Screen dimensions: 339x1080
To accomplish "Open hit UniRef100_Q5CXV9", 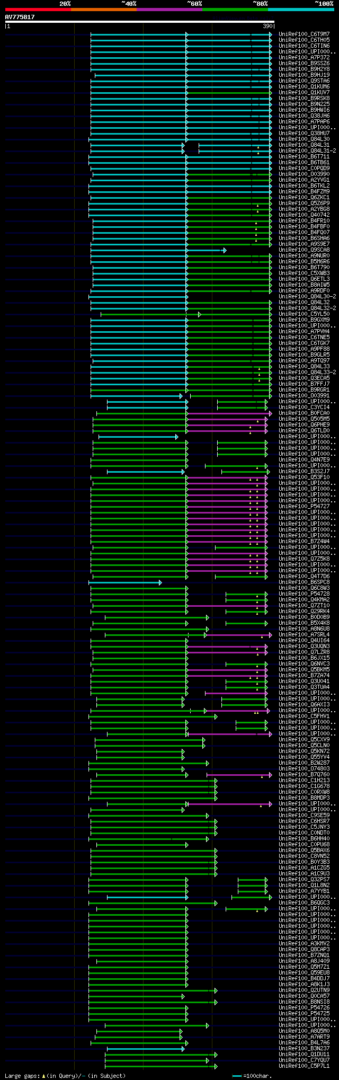I will [x=304, y=739].
